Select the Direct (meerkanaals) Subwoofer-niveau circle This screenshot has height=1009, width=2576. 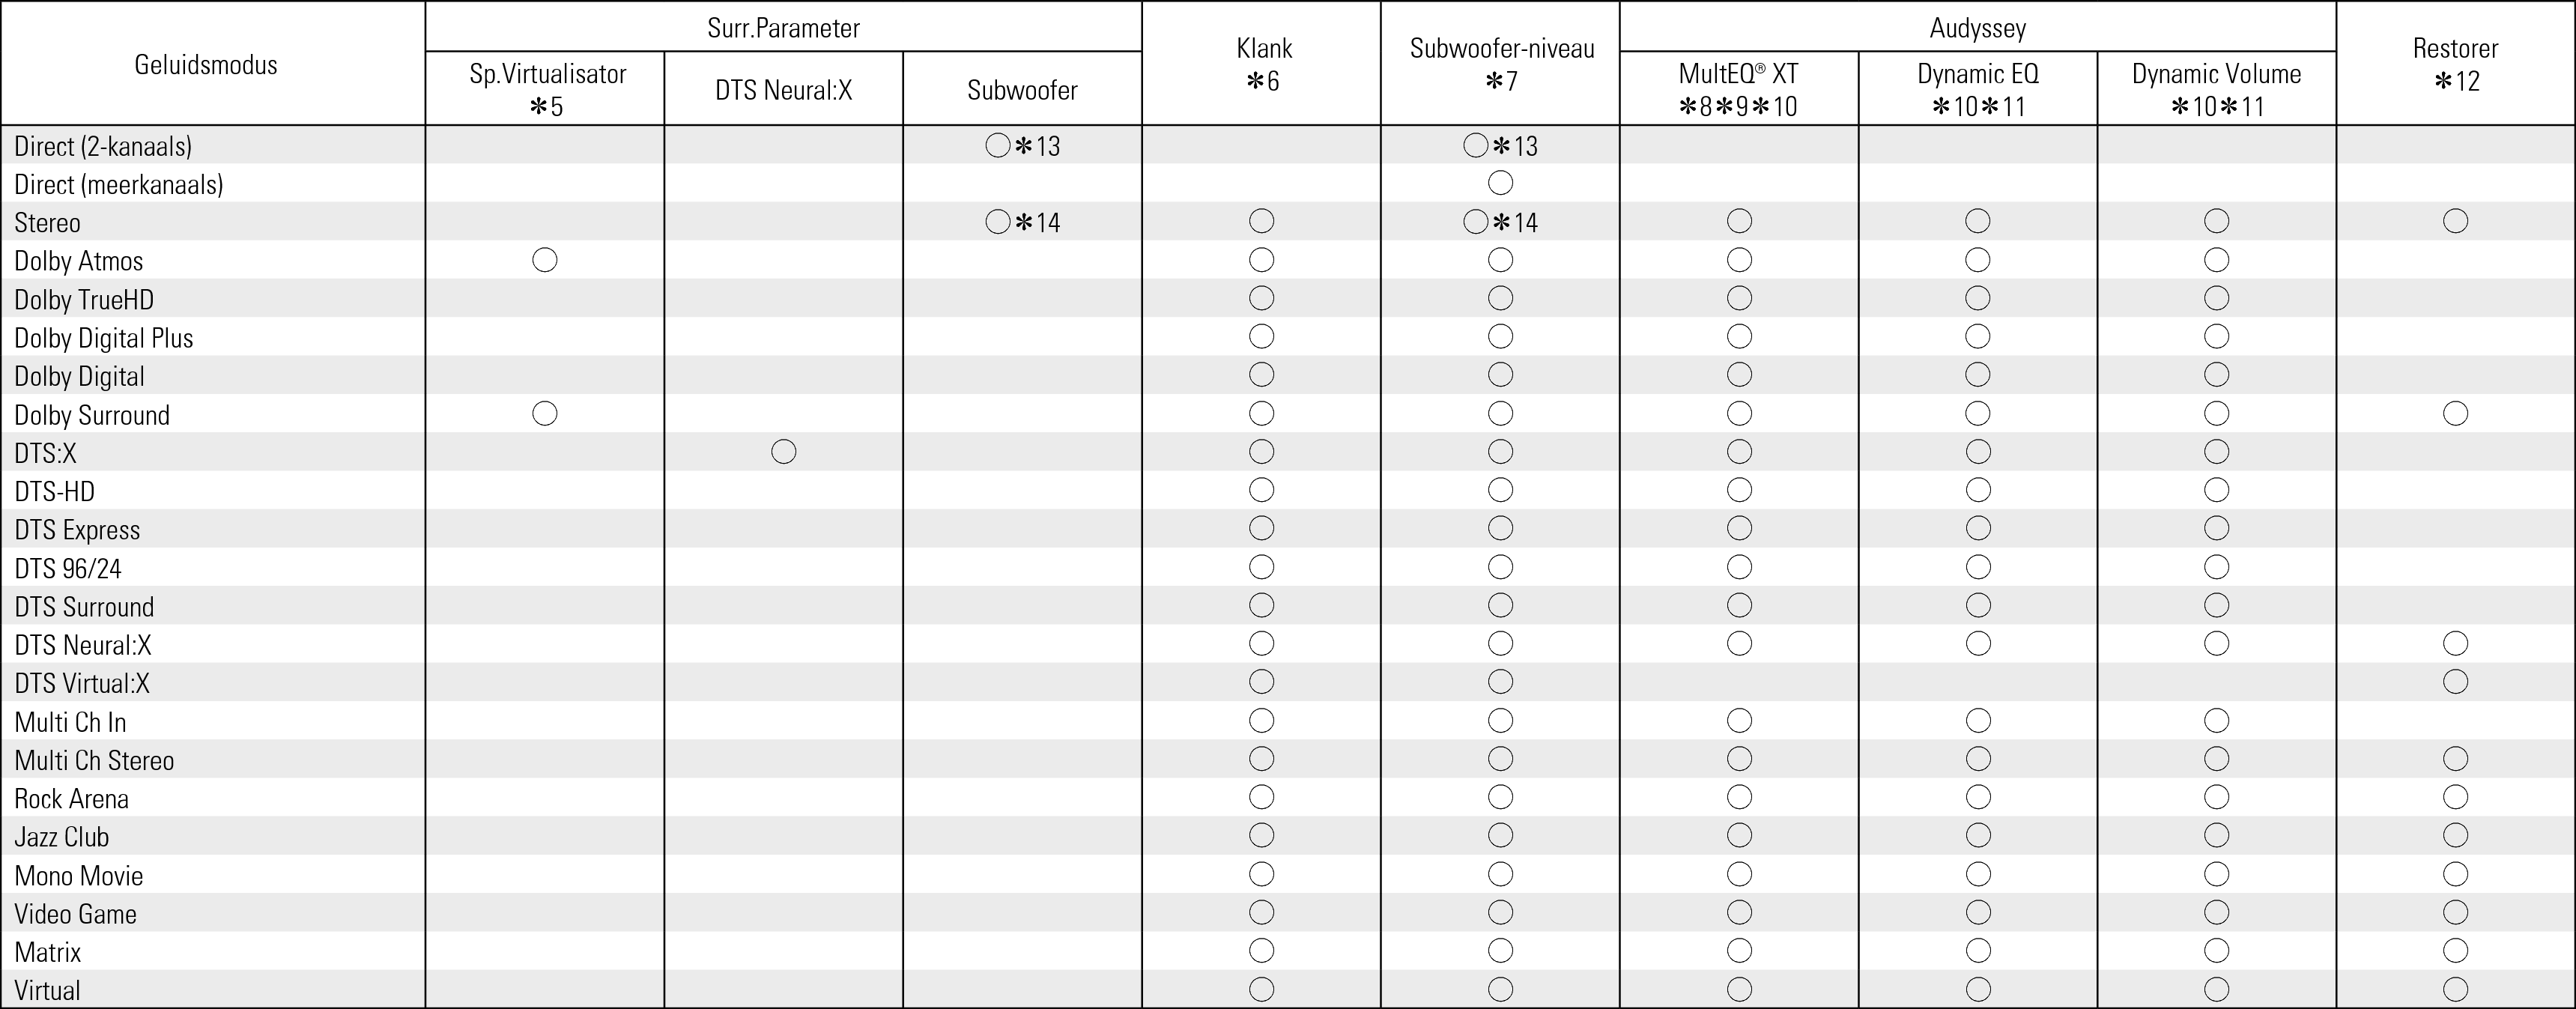click(1500, 183)
